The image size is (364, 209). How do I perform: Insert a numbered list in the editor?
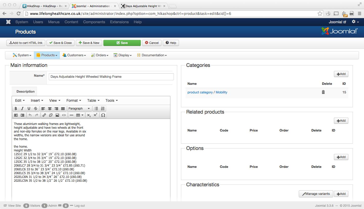(x=103, y=109)
